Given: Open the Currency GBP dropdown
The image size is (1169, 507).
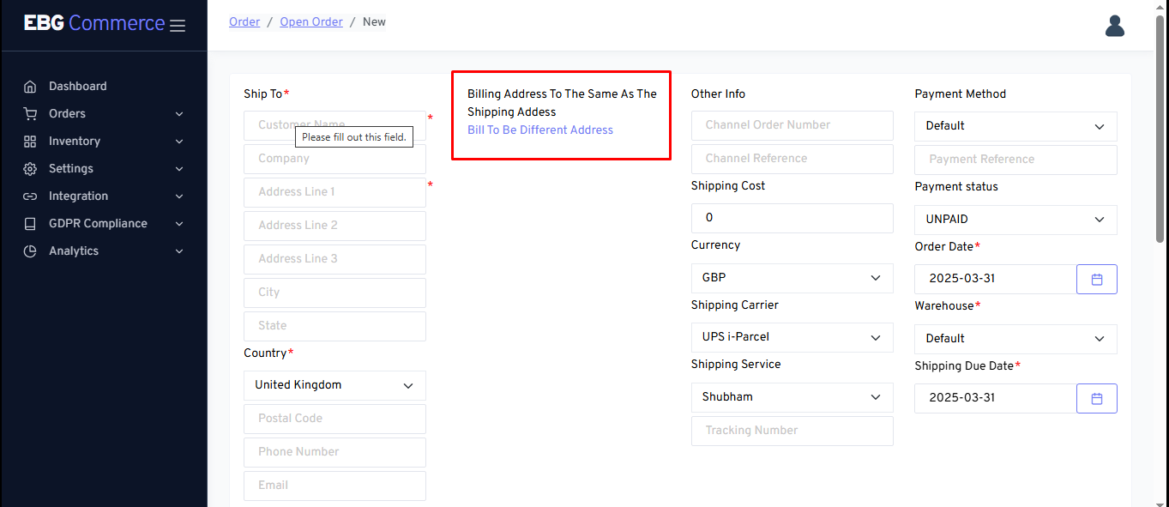Looking at the screenshot, I should click(x=792, y=278).
